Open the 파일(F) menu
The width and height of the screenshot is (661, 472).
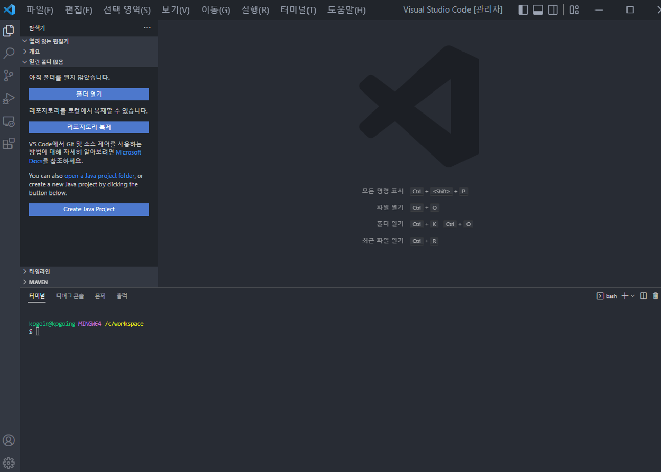tap(40, 10)
